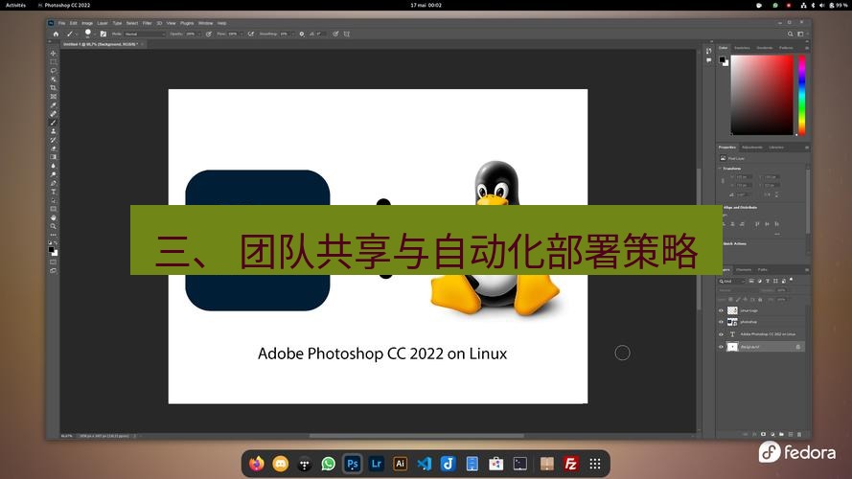Select the Hand tool

54,217
